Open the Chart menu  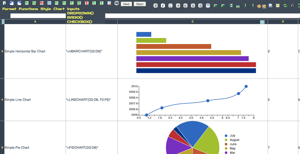(59, 9)
